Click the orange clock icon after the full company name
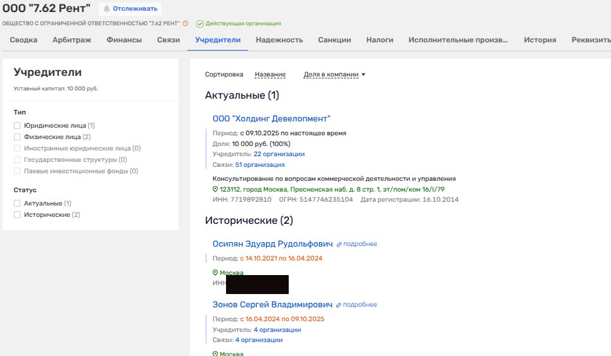 pos(186,23)
